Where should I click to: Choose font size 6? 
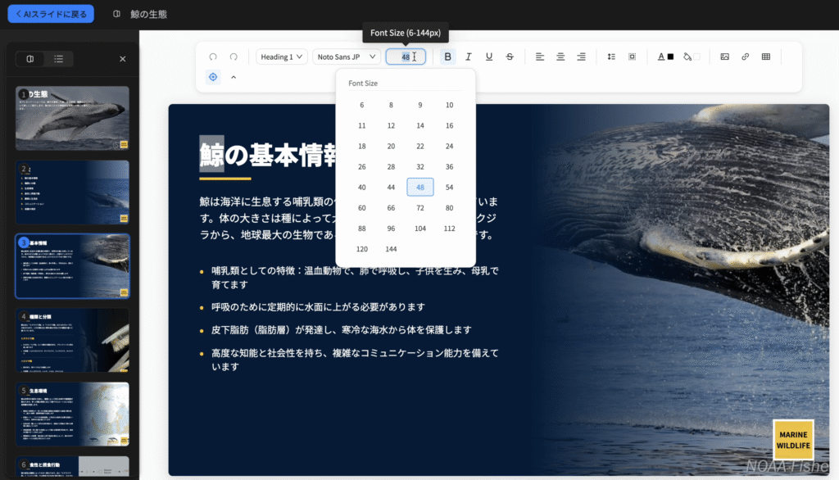[361, 105]
